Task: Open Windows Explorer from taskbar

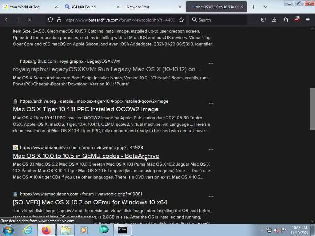Action: click(66, 230)
